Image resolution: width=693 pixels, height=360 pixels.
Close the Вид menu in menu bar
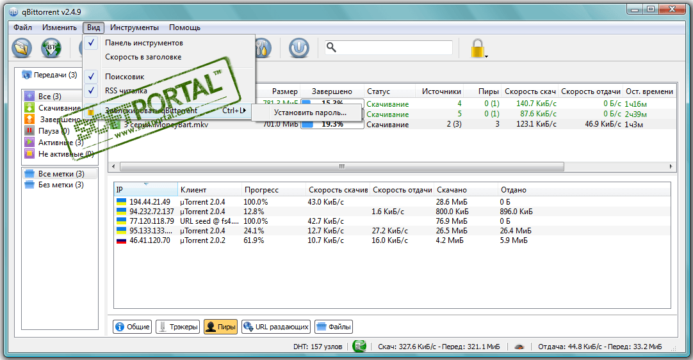94,27
